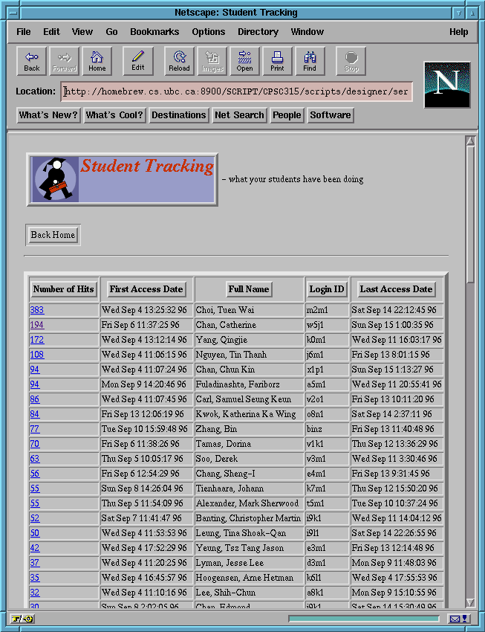Open the window menu button in title bar

13,13
